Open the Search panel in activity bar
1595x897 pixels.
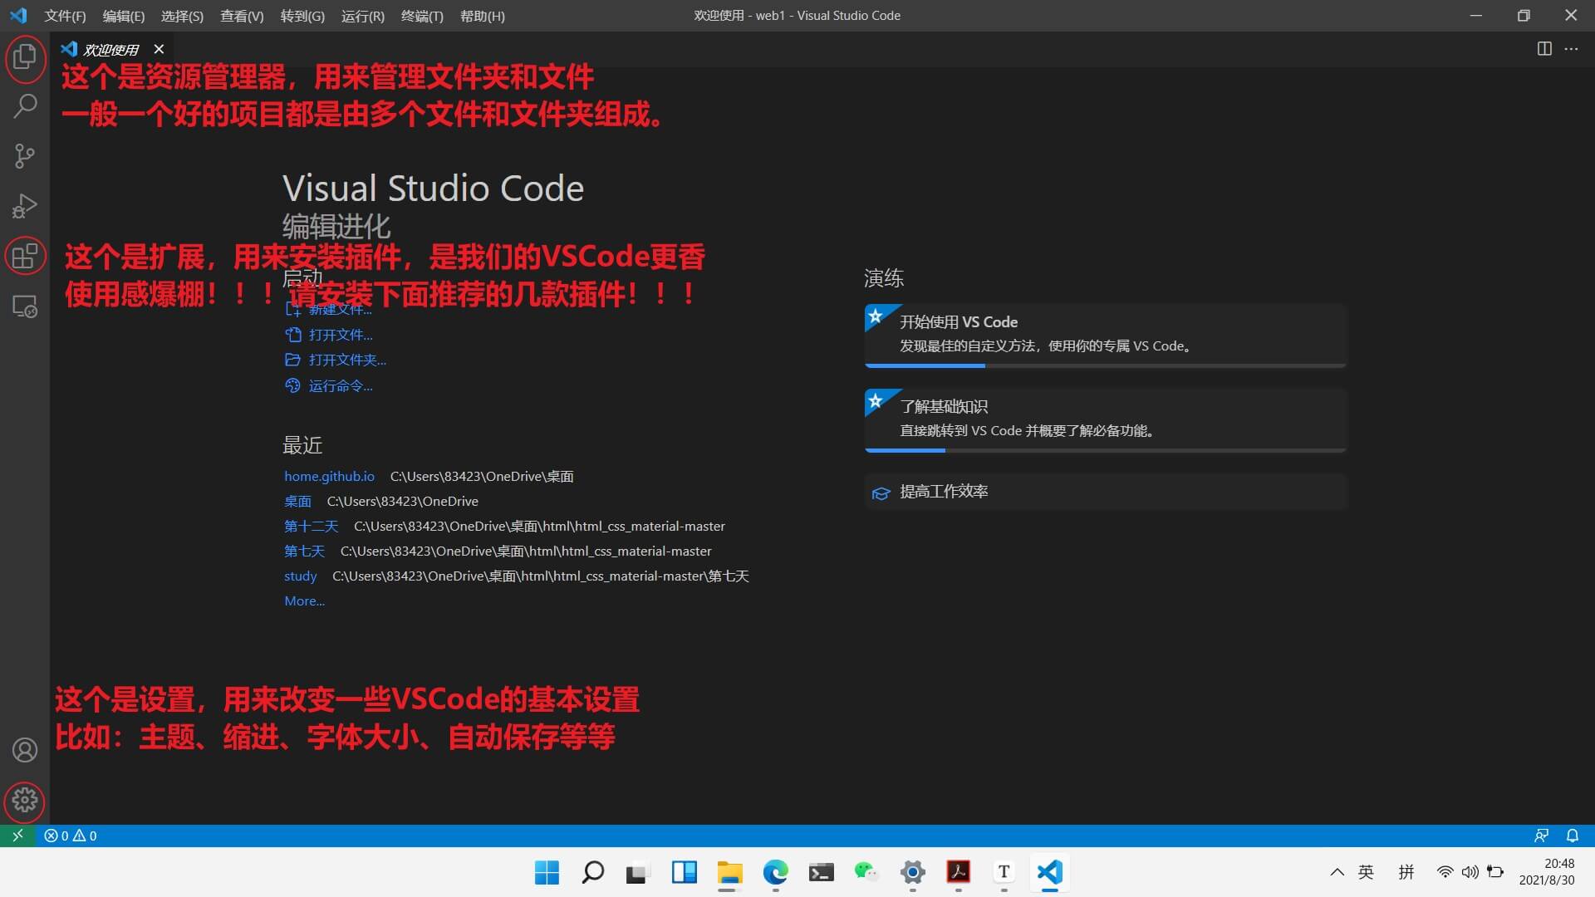25,105
